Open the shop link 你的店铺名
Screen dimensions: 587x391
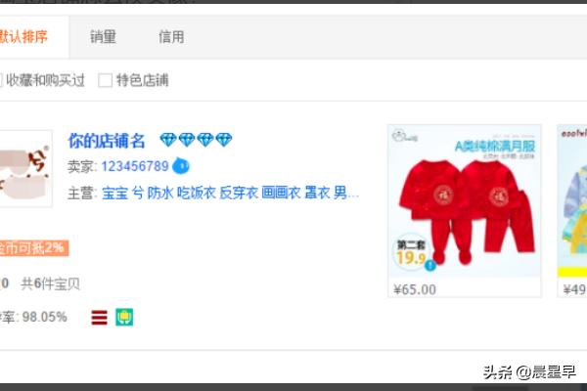coord(107,141)
